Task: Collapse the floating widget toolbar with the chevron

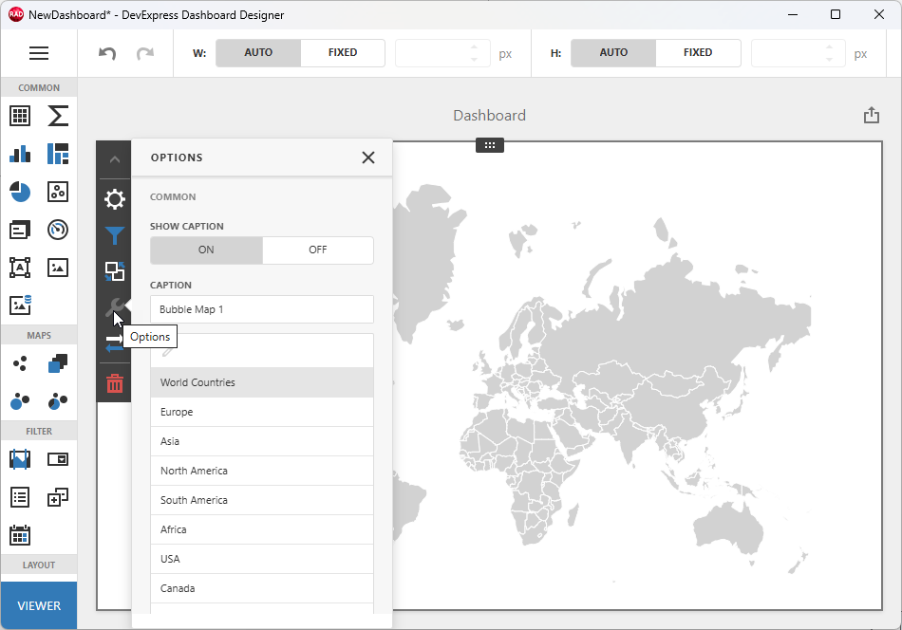Action: (x=114, y=158)
